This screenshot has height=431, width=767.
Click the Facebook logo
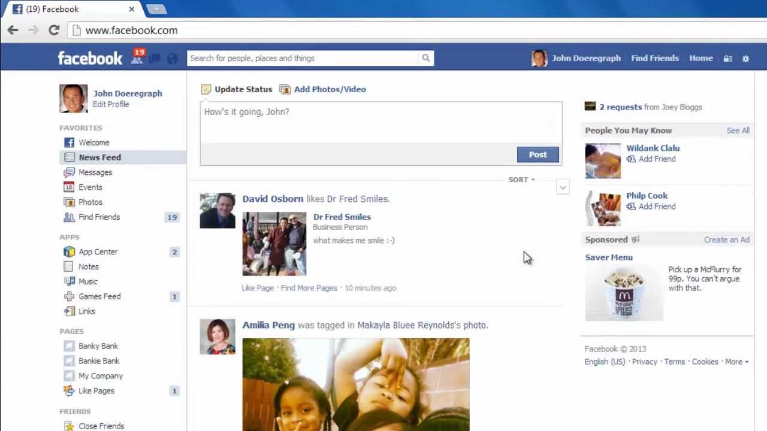pyautogui.click(x=90, y=58)
